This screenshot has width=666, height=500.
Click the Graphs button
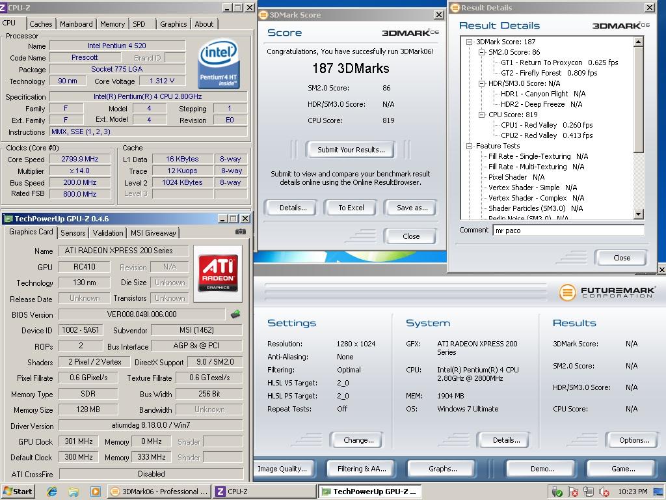pos(442,469)
